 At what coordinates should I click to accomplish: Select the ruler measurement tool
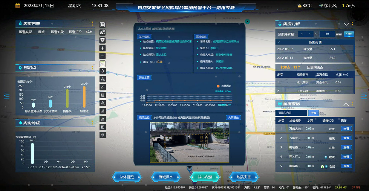tap(102, 87)
